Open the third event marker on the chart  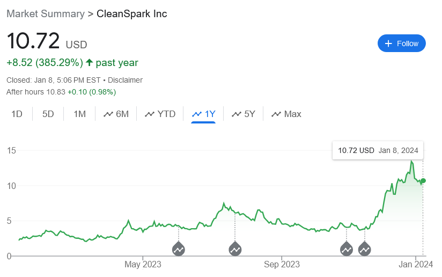(x=347, y=249)
